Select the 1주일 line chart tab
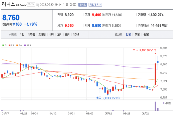Image resolution: width=173 pixels, height=118 pixels. pos(31,35)
